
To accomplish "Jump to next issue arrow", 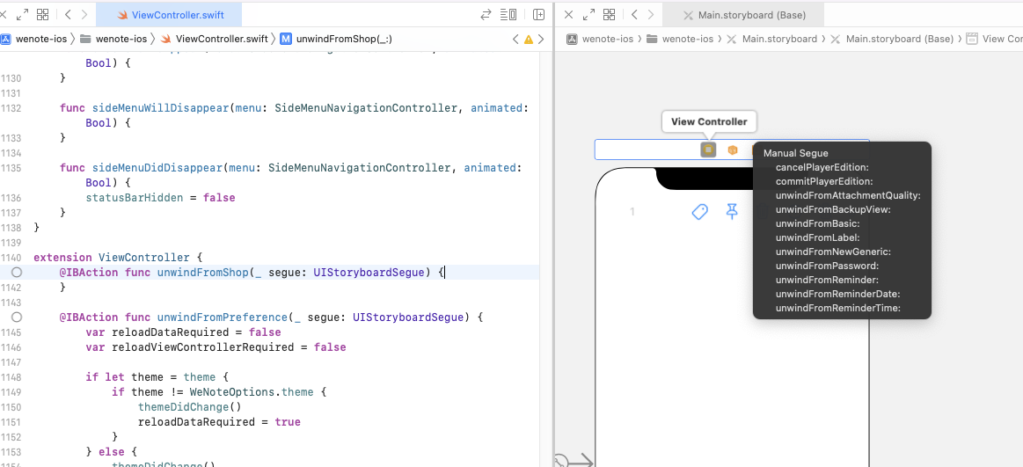I will pos(541,39).
